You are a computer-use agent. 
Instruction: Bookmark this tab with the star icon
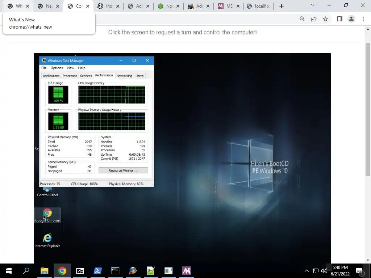click(325, 19)
